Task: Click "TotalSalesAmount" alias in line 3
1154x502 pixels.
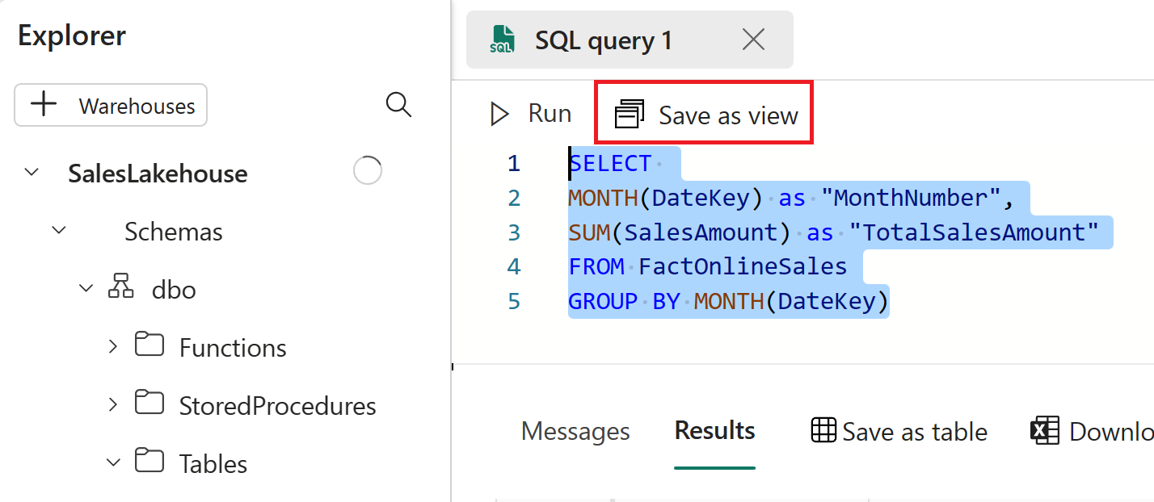Action: pos(974,232)
